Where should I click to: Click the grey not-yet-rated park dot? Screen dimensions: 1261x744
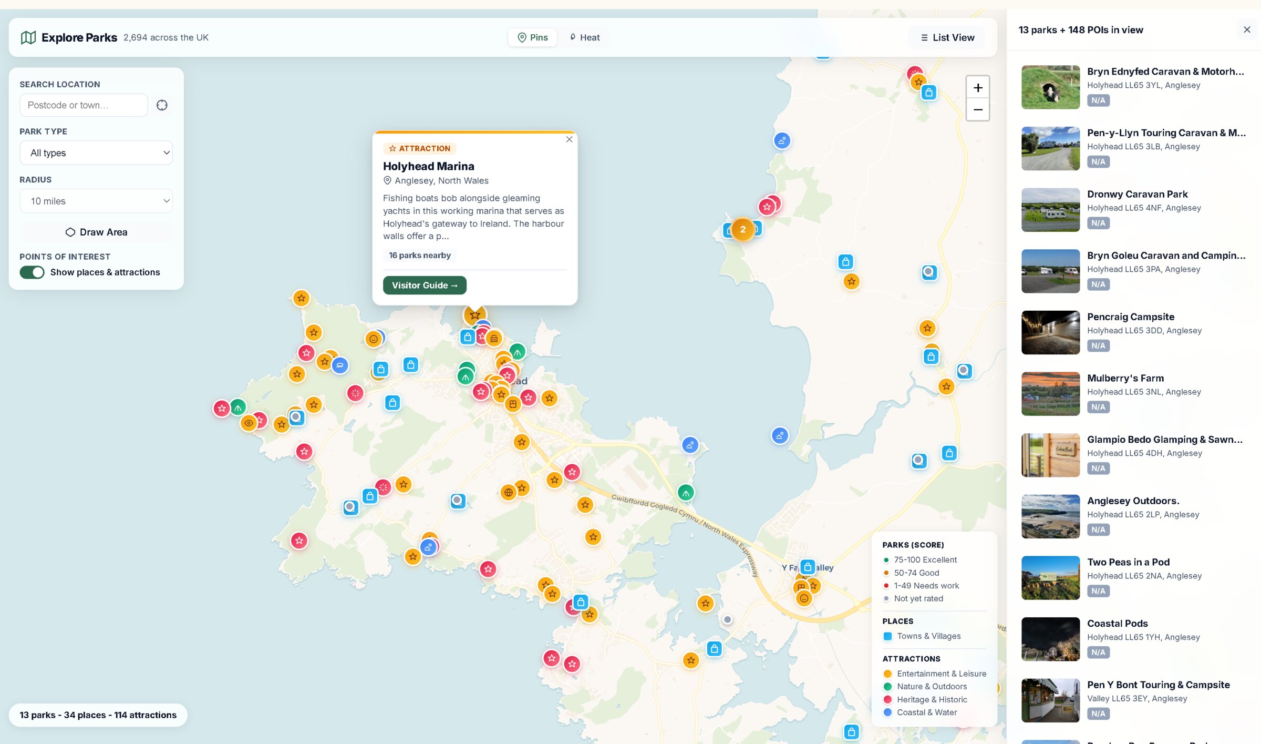pos(727,619)
